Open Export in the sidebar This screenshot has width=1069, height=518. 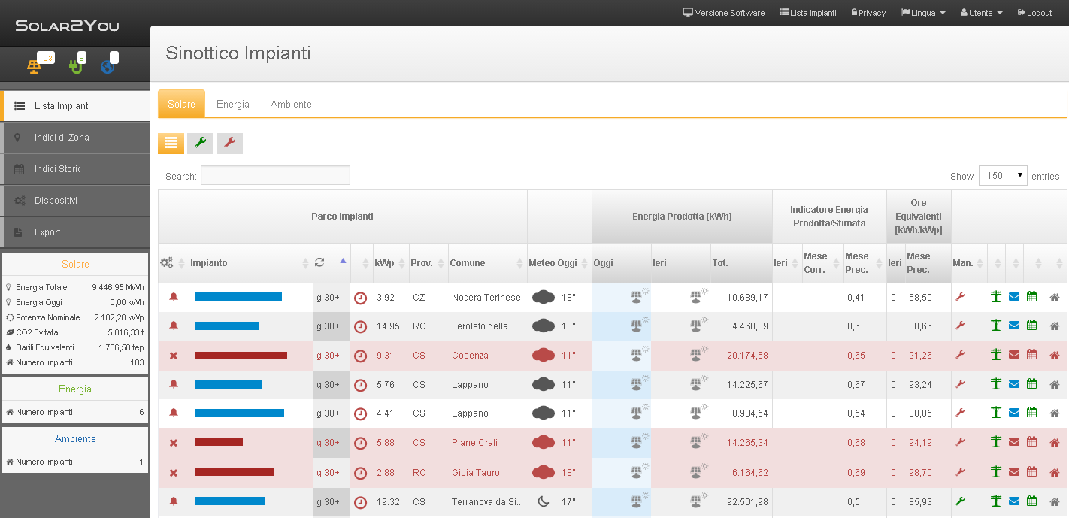(x=75, y=232)
